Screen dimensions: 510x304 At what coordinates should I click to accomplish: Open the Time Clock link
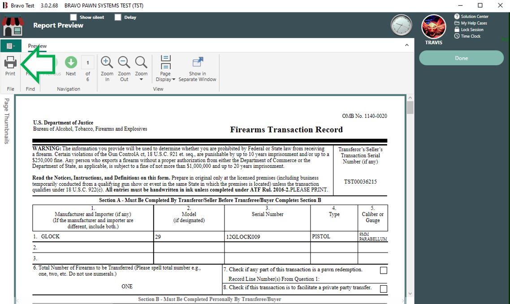click(x=467, y=36)
